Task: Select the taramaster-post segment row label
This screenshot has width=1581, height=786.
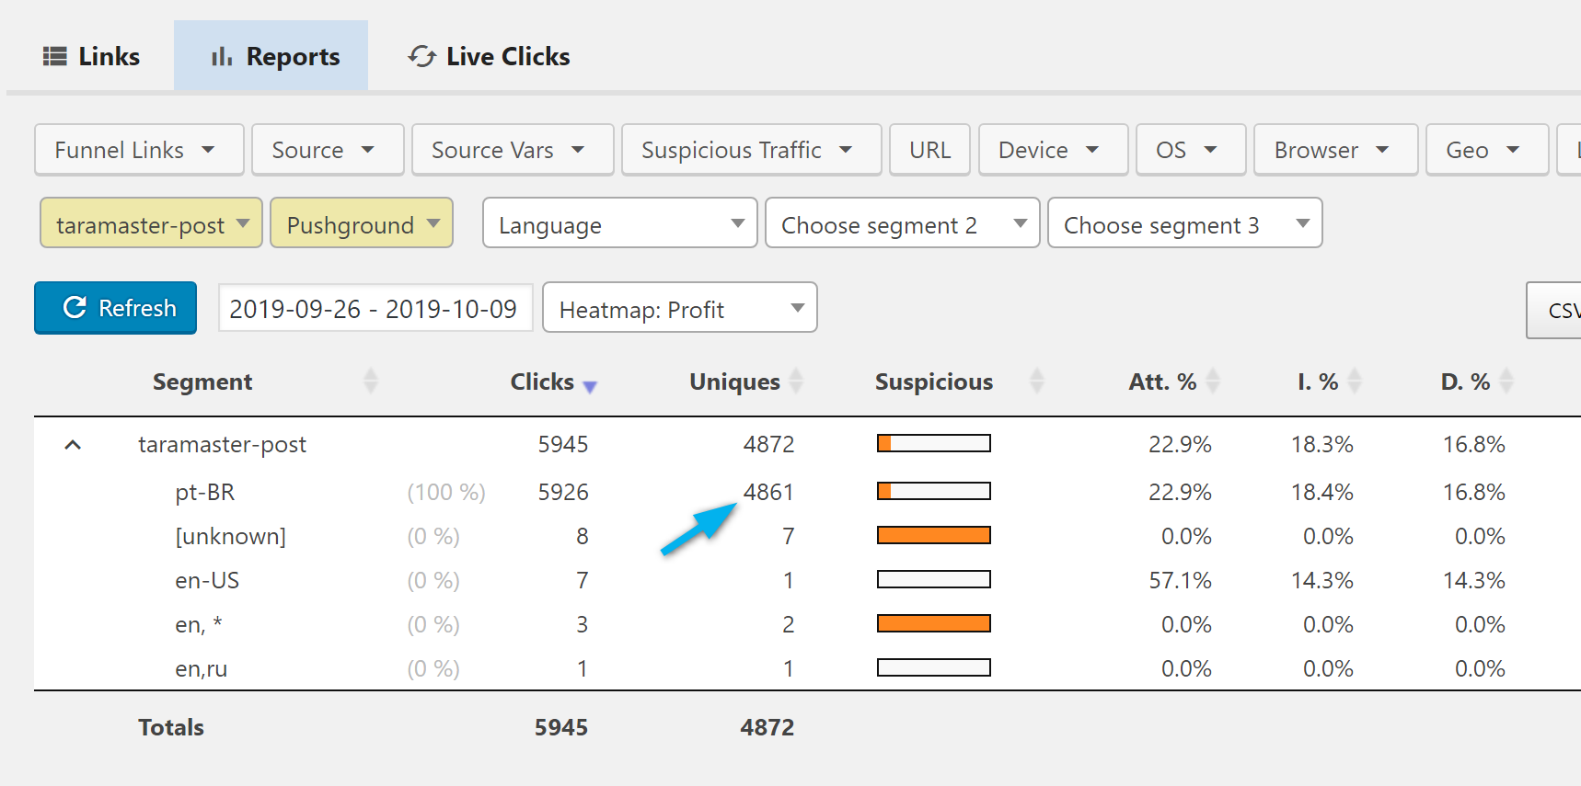Action: [222, 445]
